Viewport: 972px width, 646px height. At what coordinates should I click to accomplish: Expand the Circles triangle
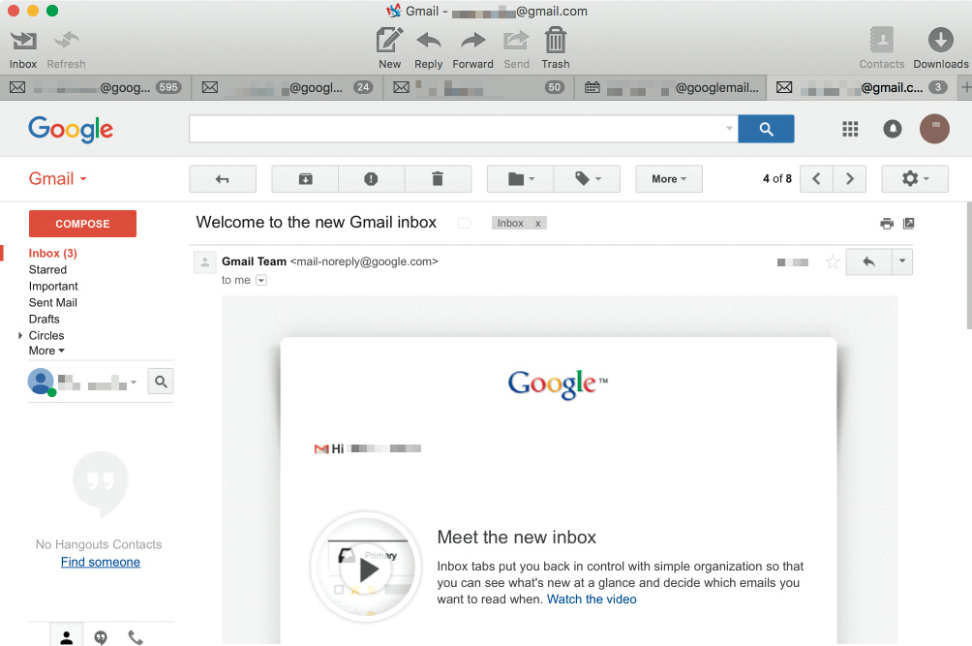[x=19, y=335]
